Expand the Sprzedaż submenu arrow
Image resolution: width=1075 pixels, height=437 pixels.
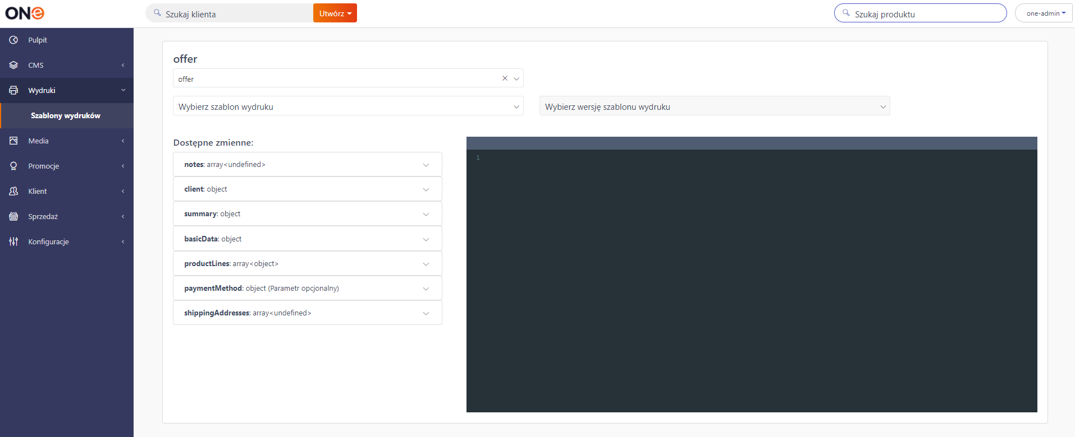(x=123, y=216)
